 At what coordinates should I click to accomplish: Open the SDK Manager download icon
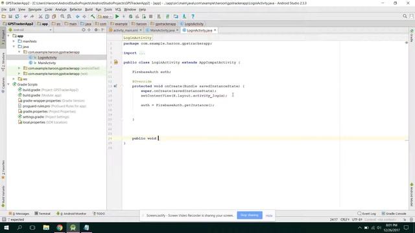pyautogui.click(x=184, y=16)
